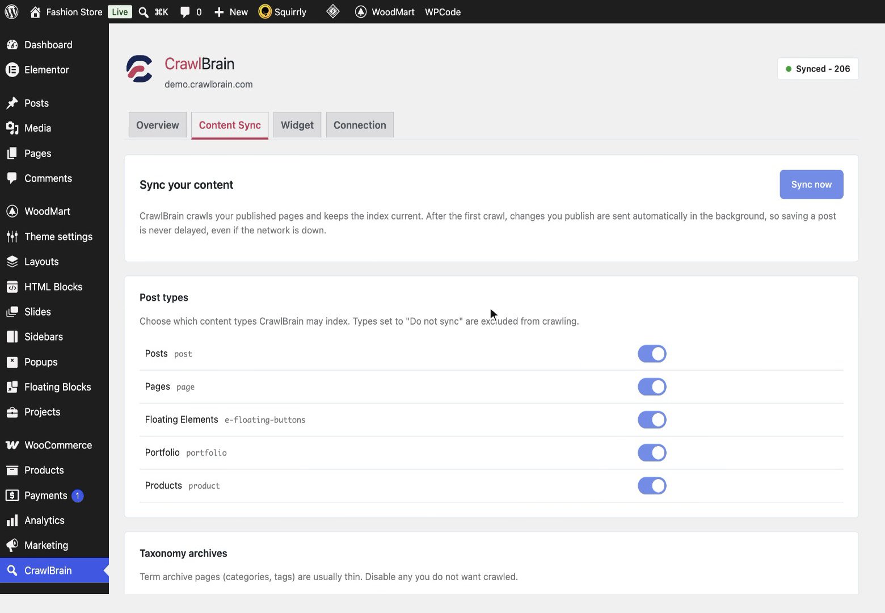Open the Squirrly icon in admin bar

(x=265, y=11)
